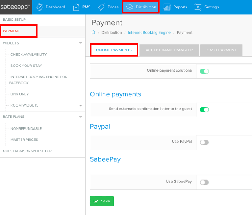Enable the Use PayPal switch

pyautogui.click(x=204, y=142)
